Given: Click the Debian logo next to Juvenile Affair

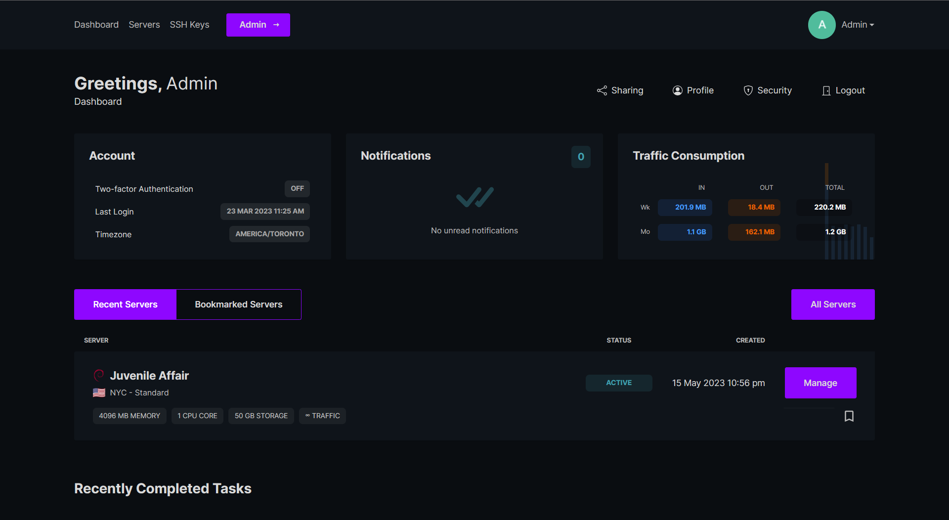Looking at the screenshot, I should tap(98, 375).
